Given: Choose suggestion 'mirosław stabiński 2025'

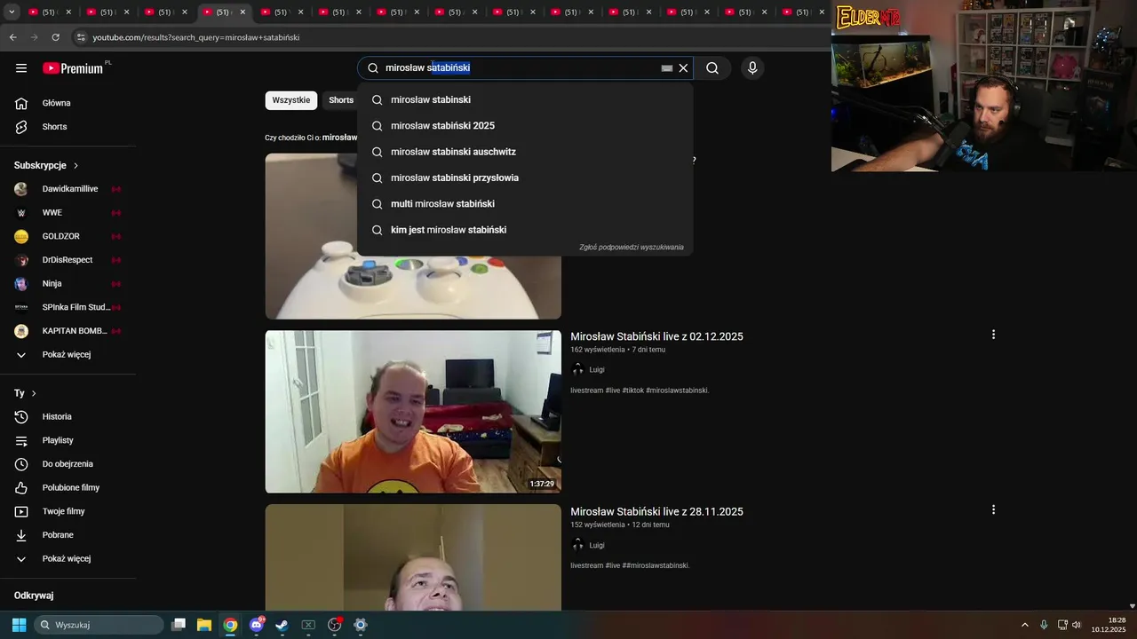Looking at the screenshot, I should 525,126.
